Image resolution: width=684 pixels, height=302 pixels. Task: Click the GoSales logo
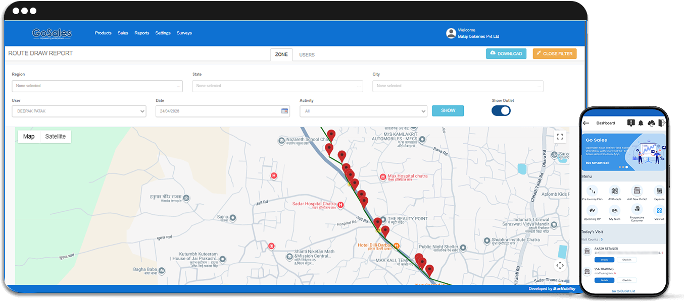tap(52, 33)
